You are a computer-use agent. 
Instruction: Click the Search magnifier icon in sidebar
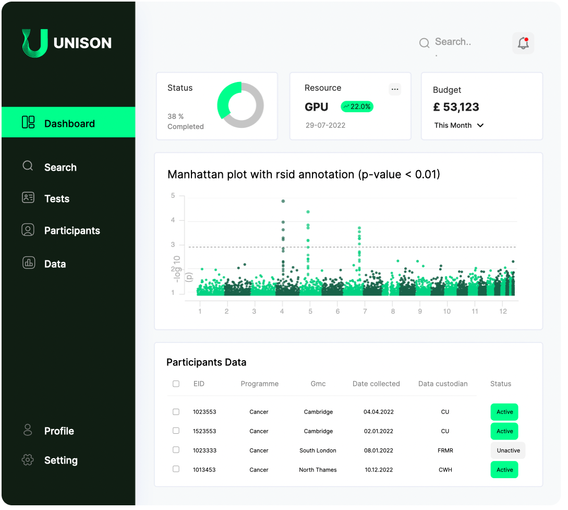click(x=28, y=166)
